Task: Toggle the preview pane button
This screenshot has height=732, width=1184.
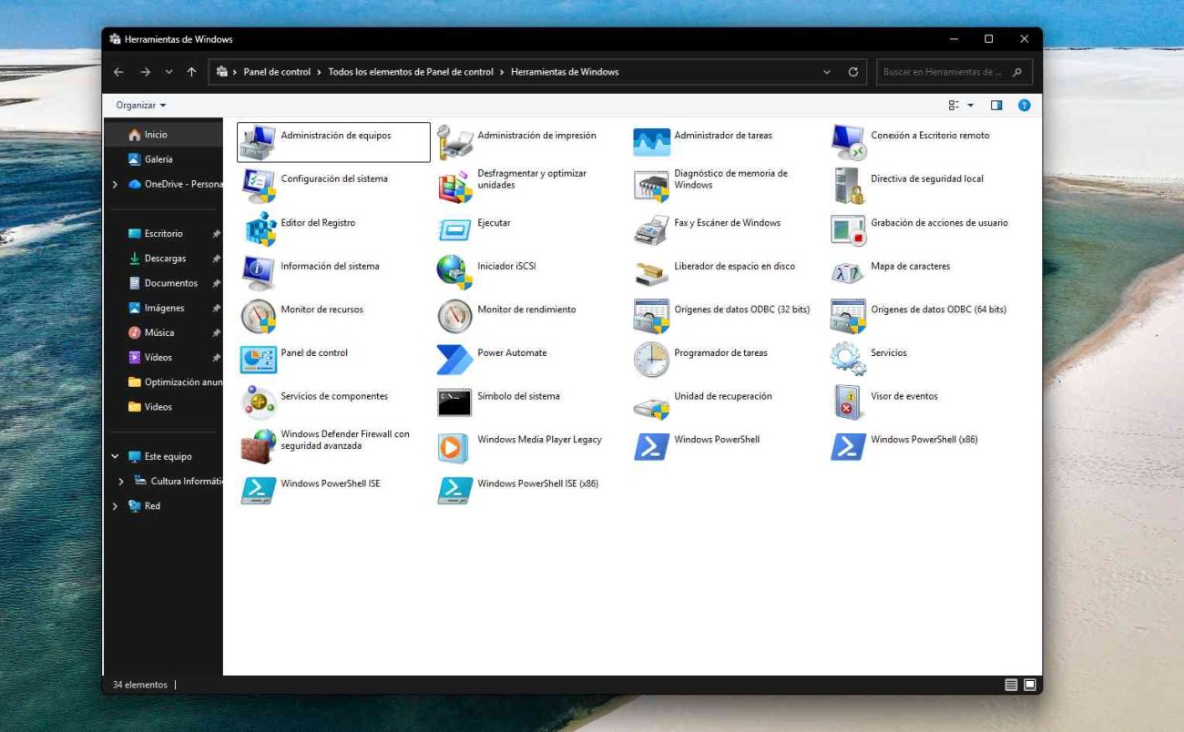Action: point(996,106)
